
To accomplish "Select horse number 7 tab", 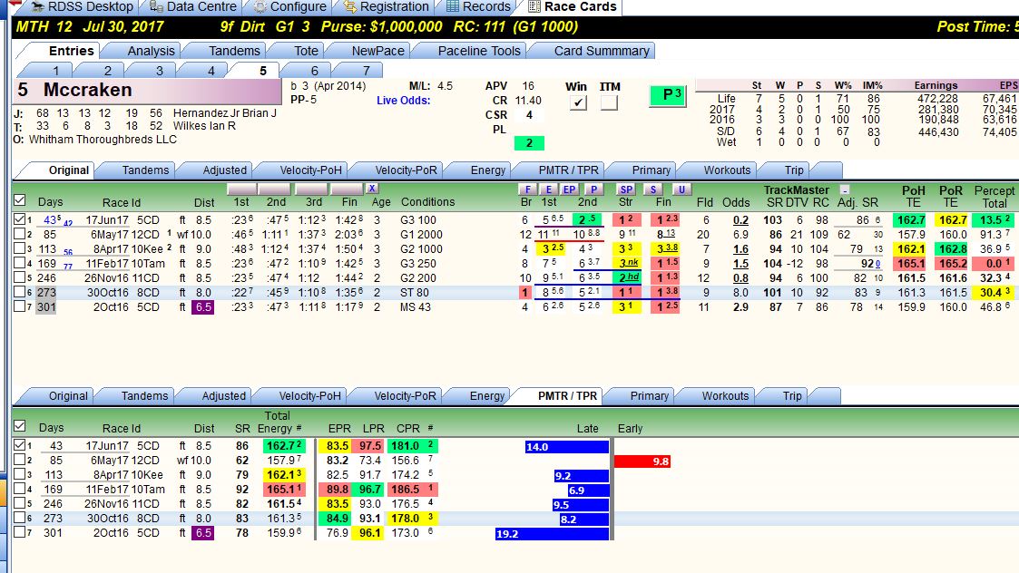I will point(367,71).
